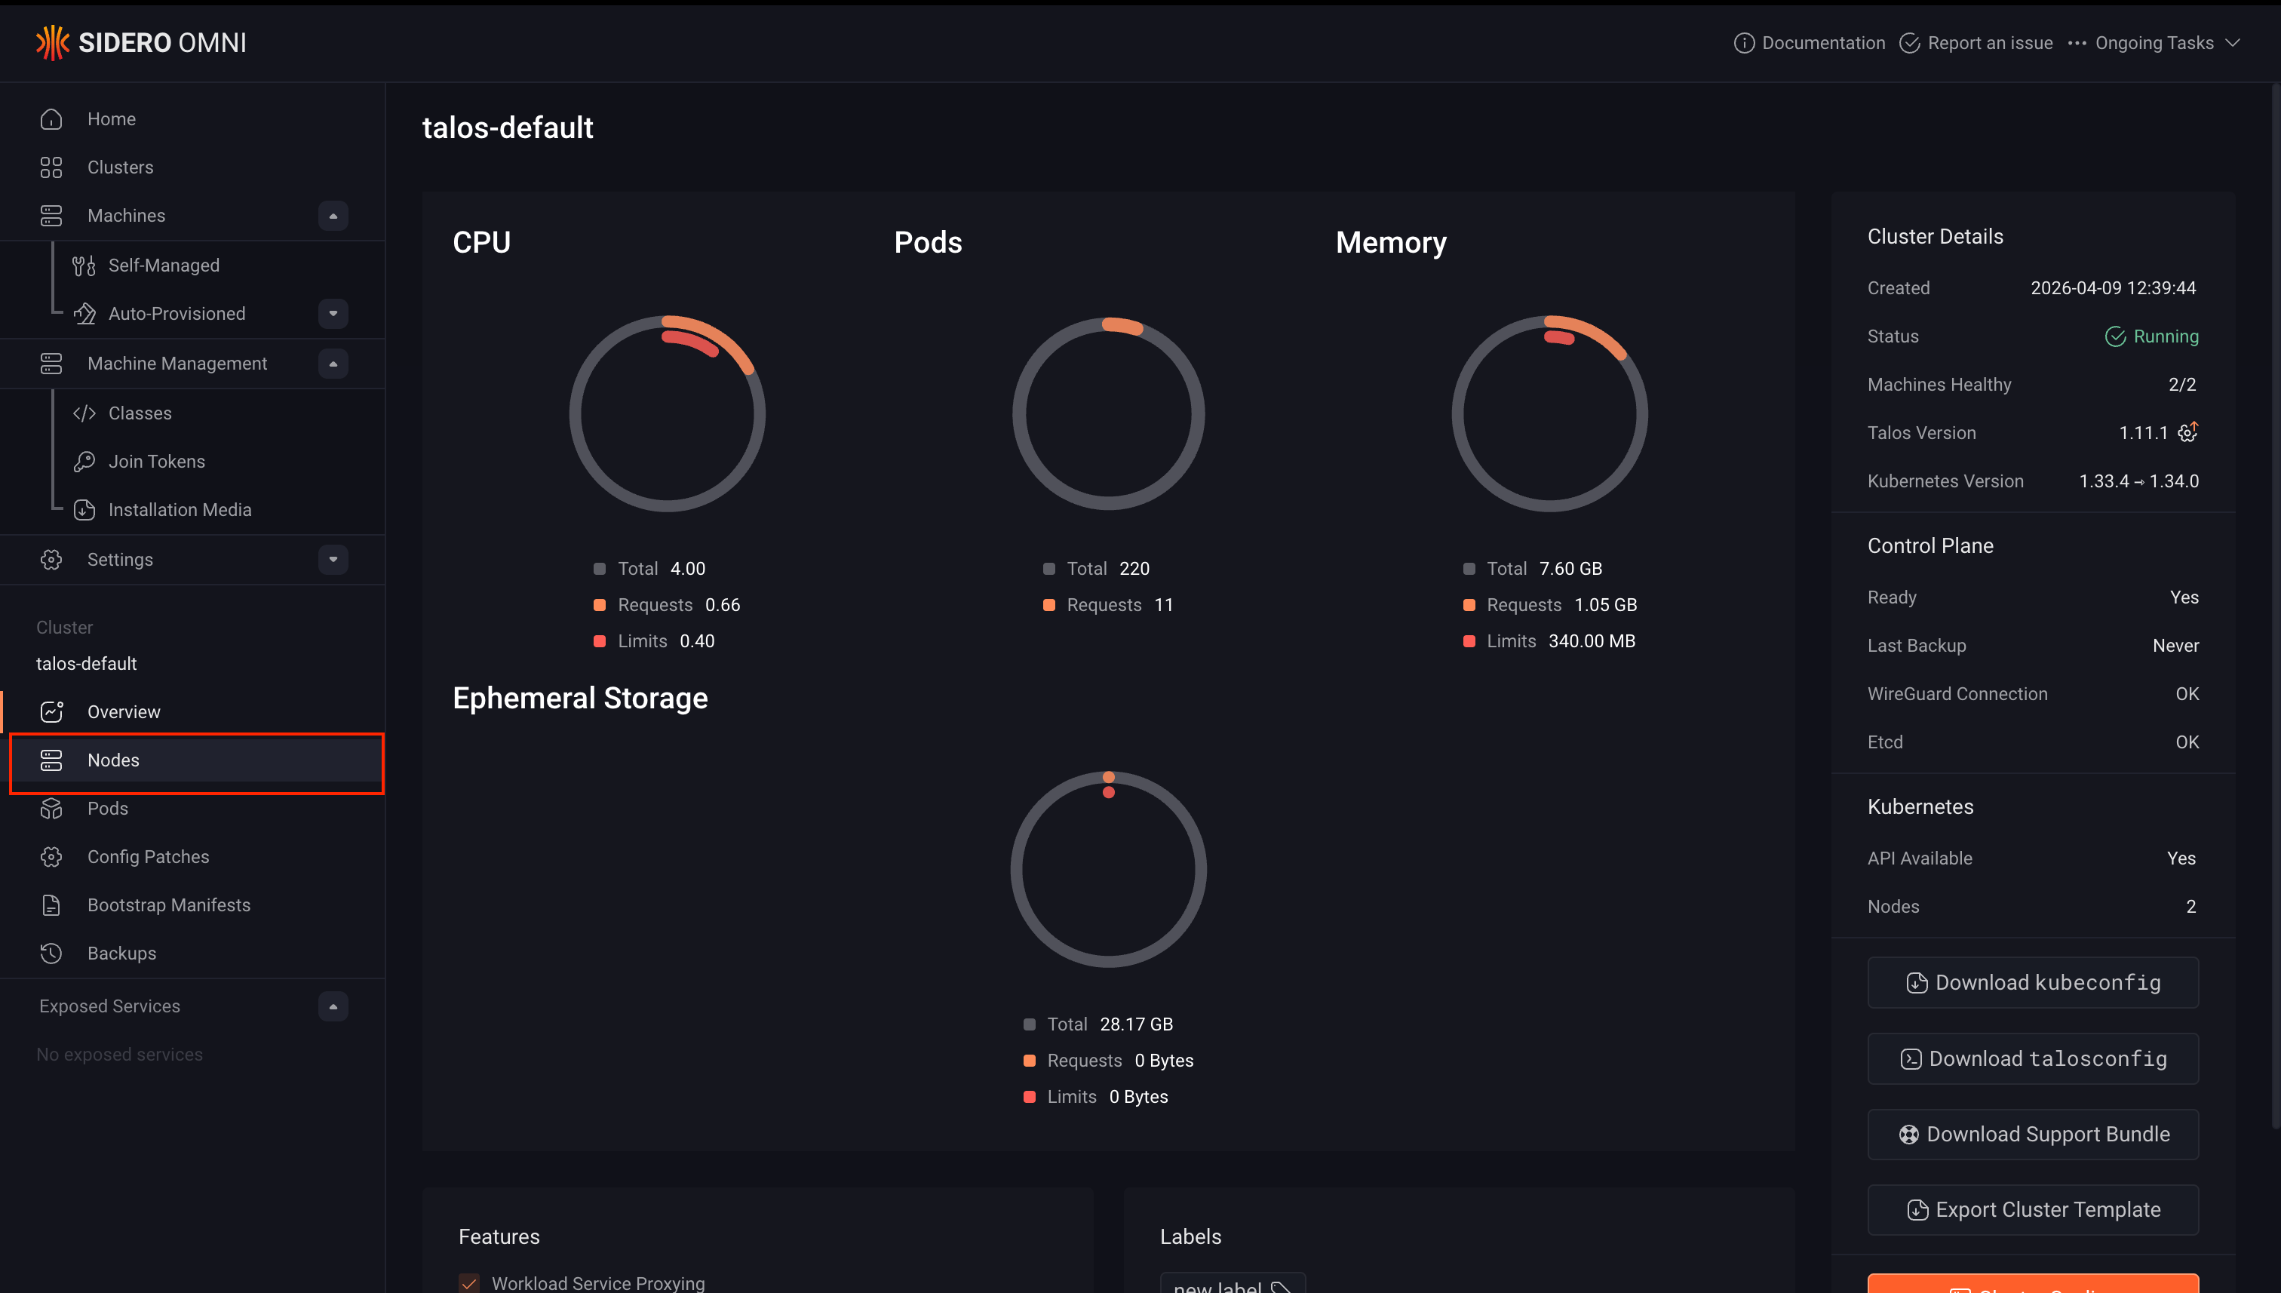The height and width of the screenshot is (1293, 2281).
Task: Click the new label button
Action: click(x=1233, y=1284)
